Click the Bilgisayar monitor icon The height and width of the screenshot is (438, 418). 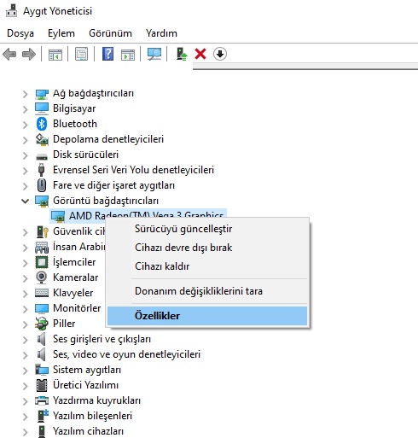coord(42,108)
